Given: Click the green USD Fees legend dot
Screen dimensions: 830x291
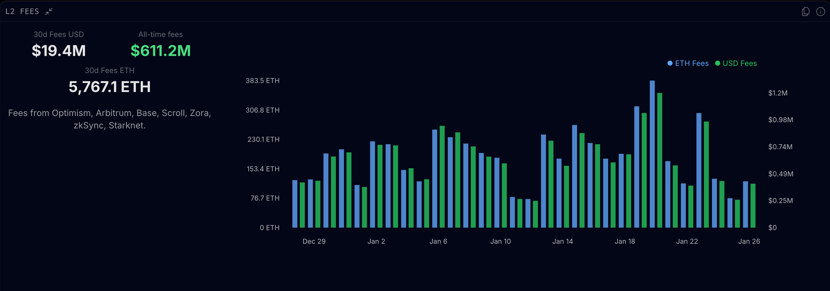Looking at the screenshot, I should pos(718,63).
